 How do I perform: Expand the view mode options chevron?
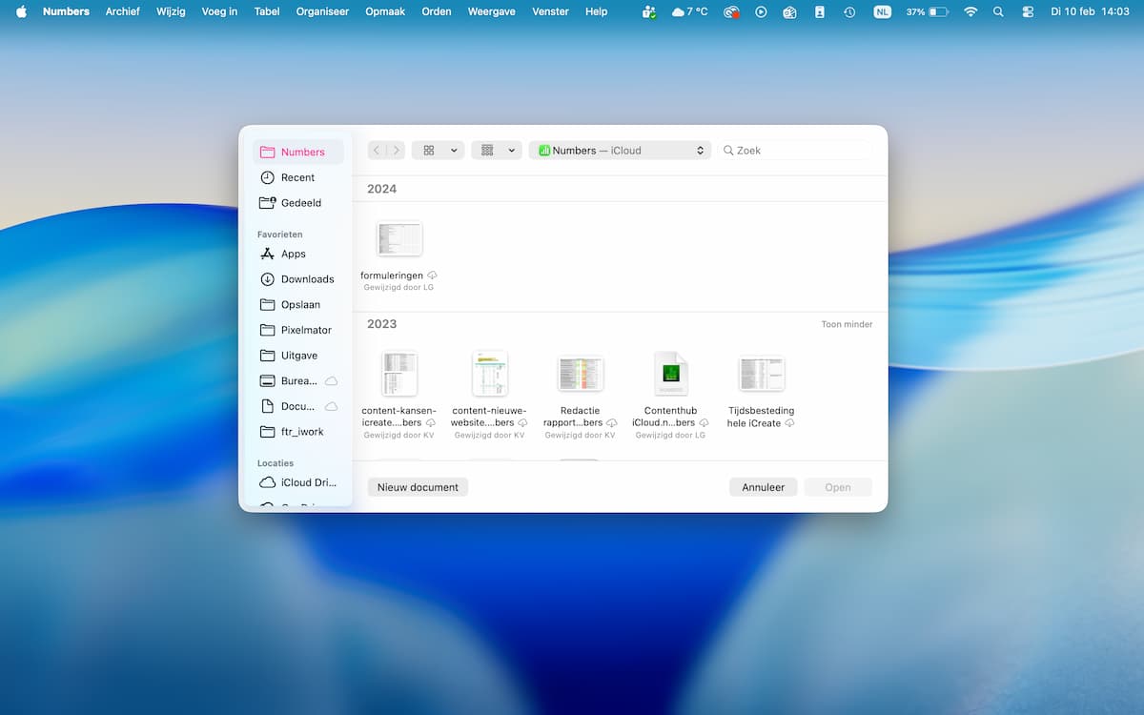(454, 151)
